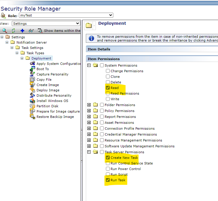The width and height of the screenshot is (218, 201).
Task: Click the binoculars find icon
Action: pos(31,31)
